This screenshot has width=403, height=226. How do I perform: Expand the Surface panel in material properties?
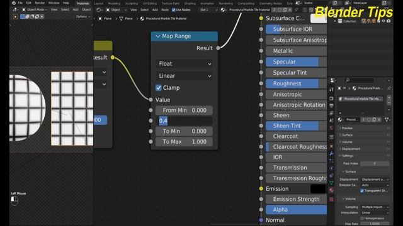(x=347, y=135)
